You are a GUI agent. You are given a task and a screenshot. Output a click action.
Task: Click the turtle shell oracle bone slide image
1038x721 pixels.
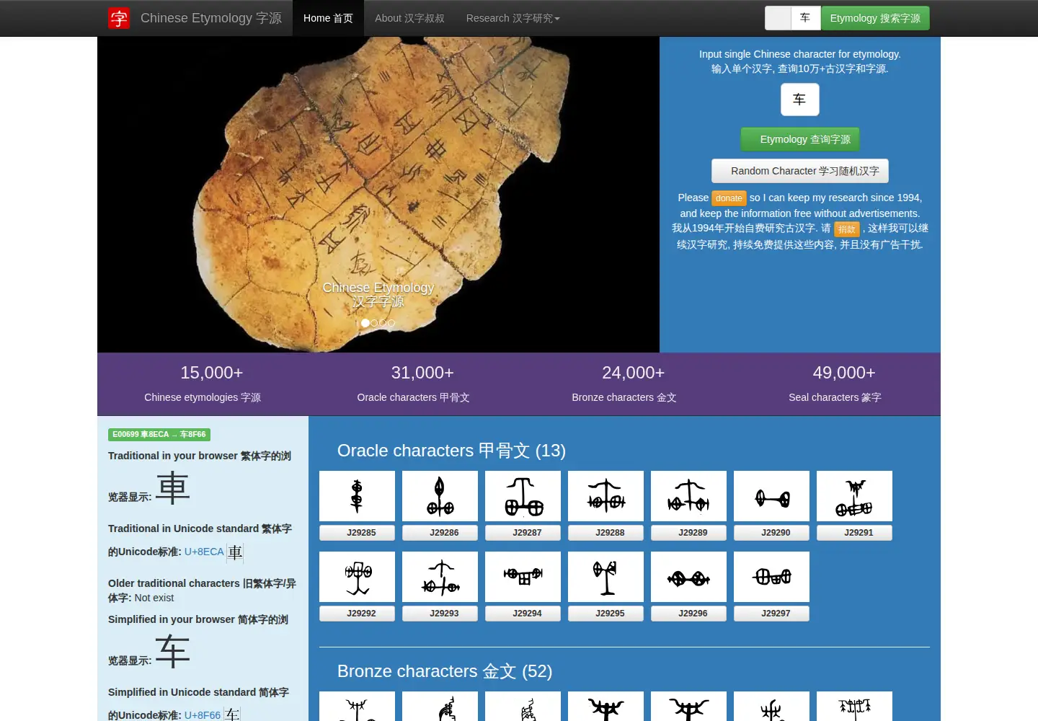point(378,195)
